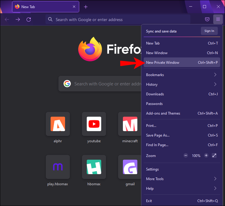
Task: Open the youtube shortcut tile
Action: pos(94,124)
